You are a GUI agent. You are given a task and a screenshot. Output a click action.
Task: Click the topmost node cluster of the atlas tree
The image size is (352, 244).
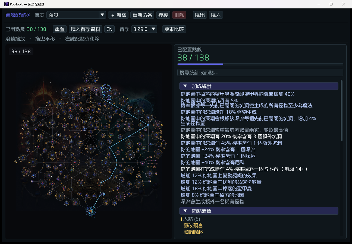pos(91,73)
